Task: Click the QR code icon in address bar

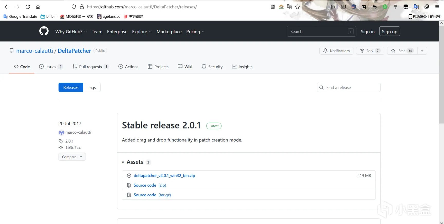Action: coord(273,7)
